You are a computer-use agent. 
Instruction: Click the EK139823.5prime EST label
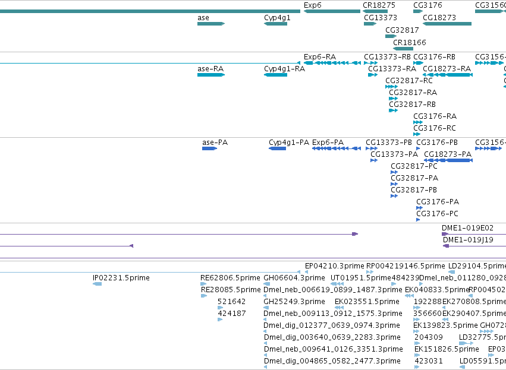445,325
